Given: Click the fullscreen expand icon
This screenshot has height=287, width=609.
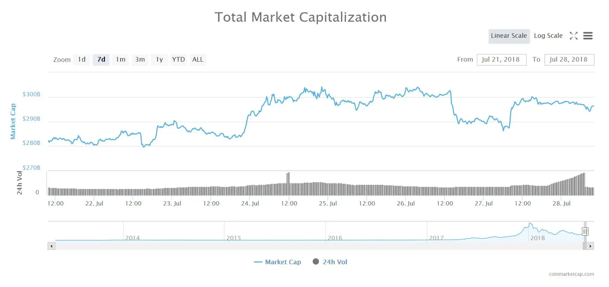Looking at the screenshot, I should click(x=574, y=36).
